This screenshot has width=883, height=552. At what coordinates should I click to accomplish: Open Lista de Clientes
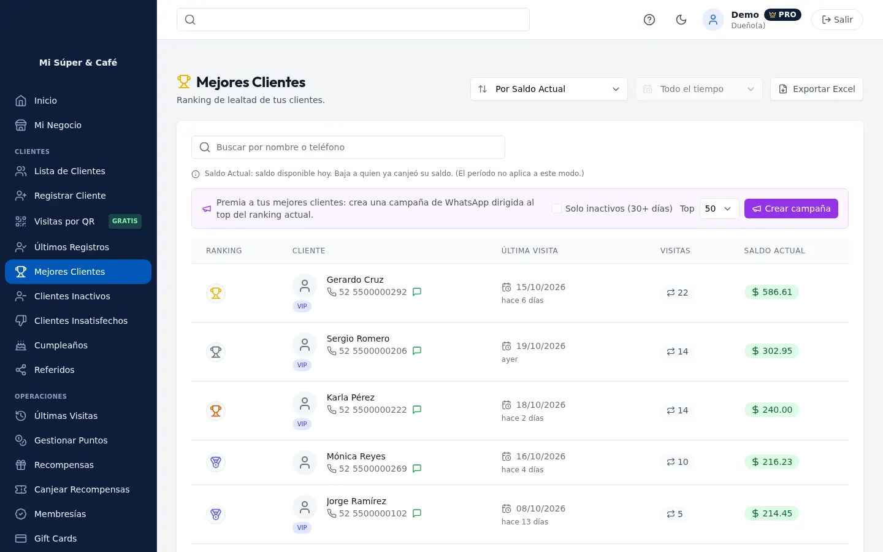78,171
